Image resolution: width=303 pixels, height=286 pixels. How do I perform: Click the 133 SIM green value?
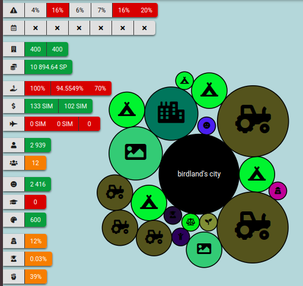[x=42, y=106]
